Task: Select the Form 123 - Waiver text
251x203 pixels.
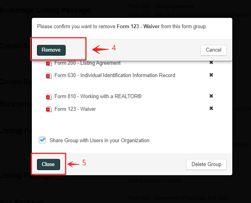Action: [75, 109]
